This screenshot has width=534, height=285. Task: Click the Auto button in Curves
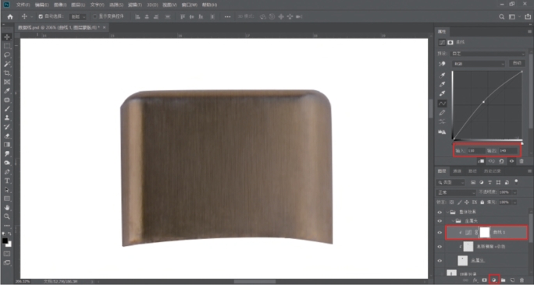click(517, 63)
